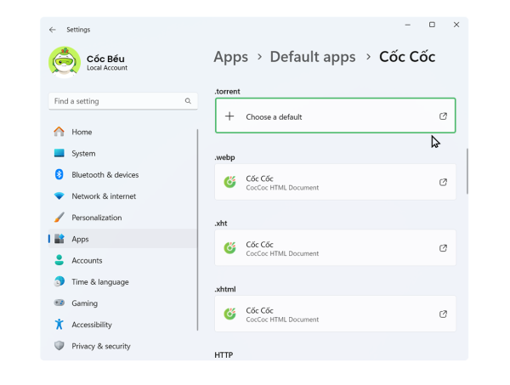This screenshot has width=510, height=385.
Task: Click the Home house icon
Action: pos(59,132)
